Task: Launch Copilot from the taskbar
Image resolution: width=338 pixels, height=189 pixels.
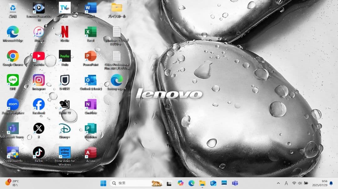Action: (181, 183)
